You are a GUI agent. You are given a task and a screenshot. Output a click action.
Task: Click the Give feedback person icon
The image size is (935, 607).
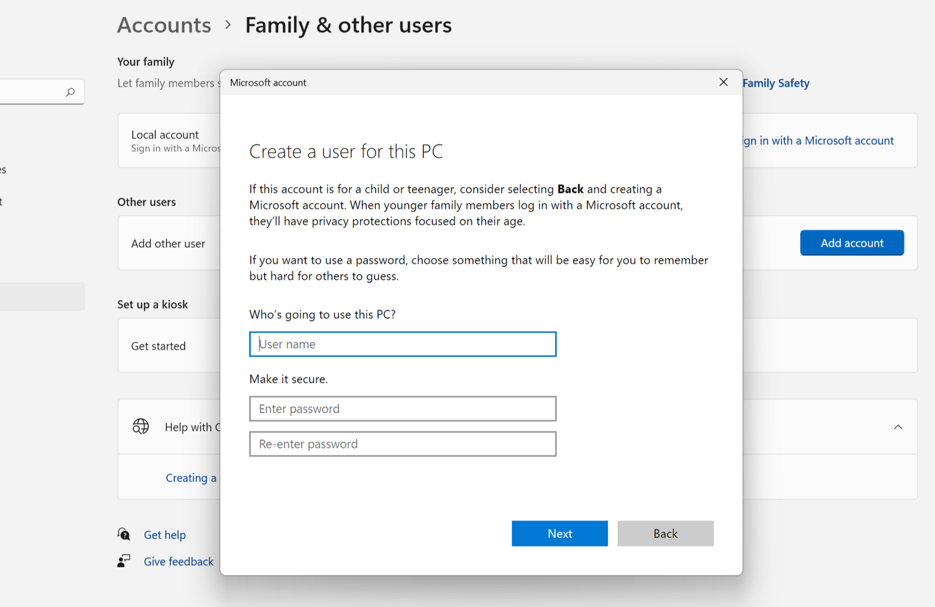124,561
